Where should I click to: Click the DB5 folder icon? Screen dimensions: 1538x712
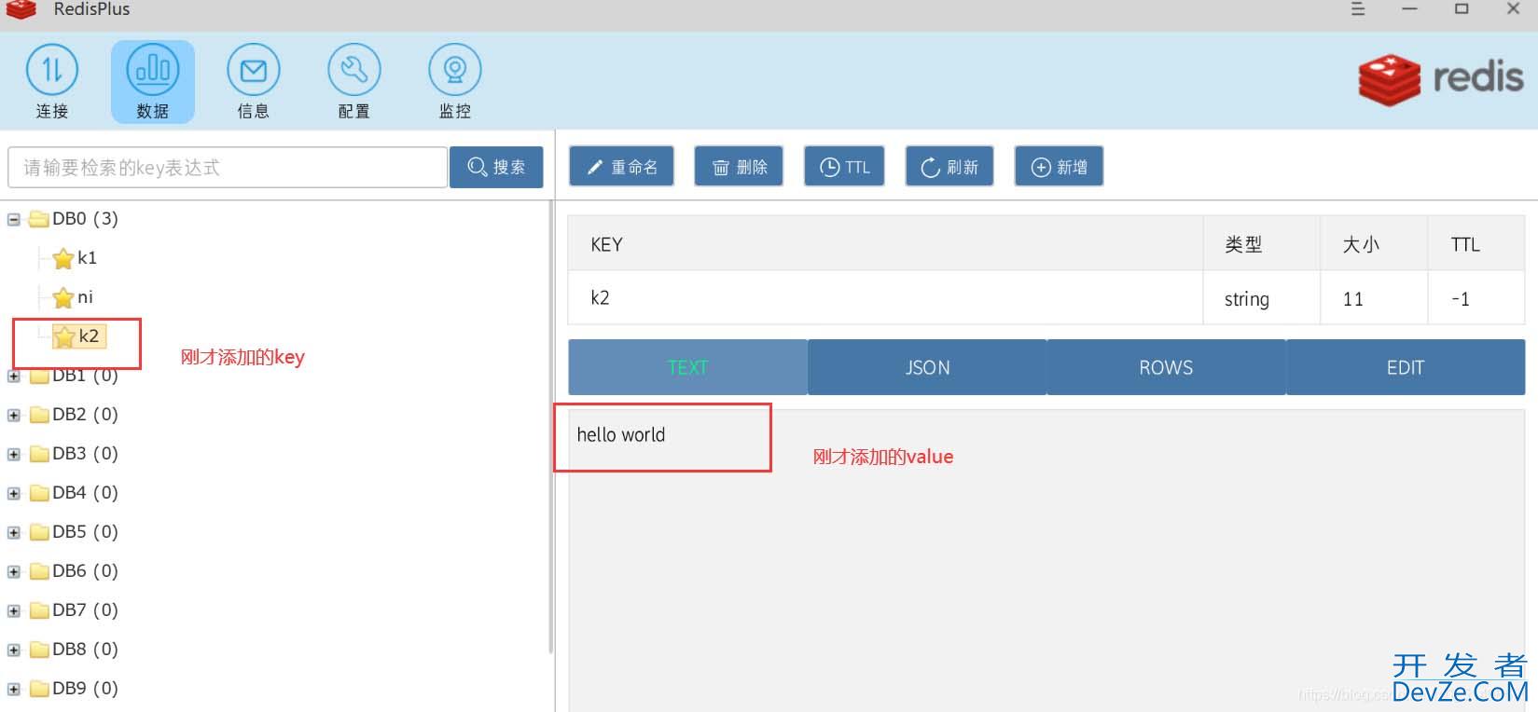[39, 532]
